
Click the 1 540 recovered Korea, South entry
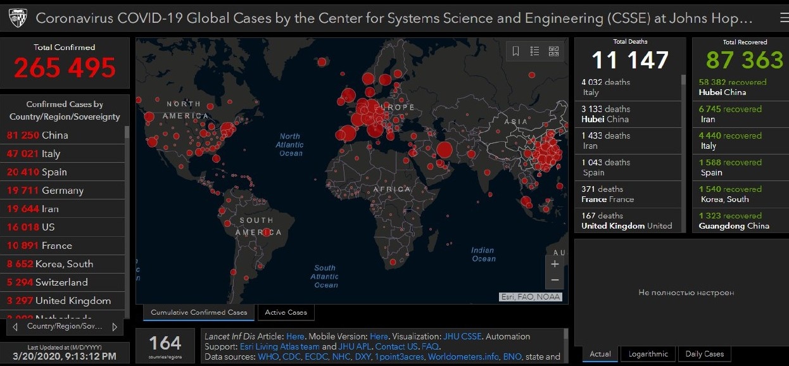point(740,194)
